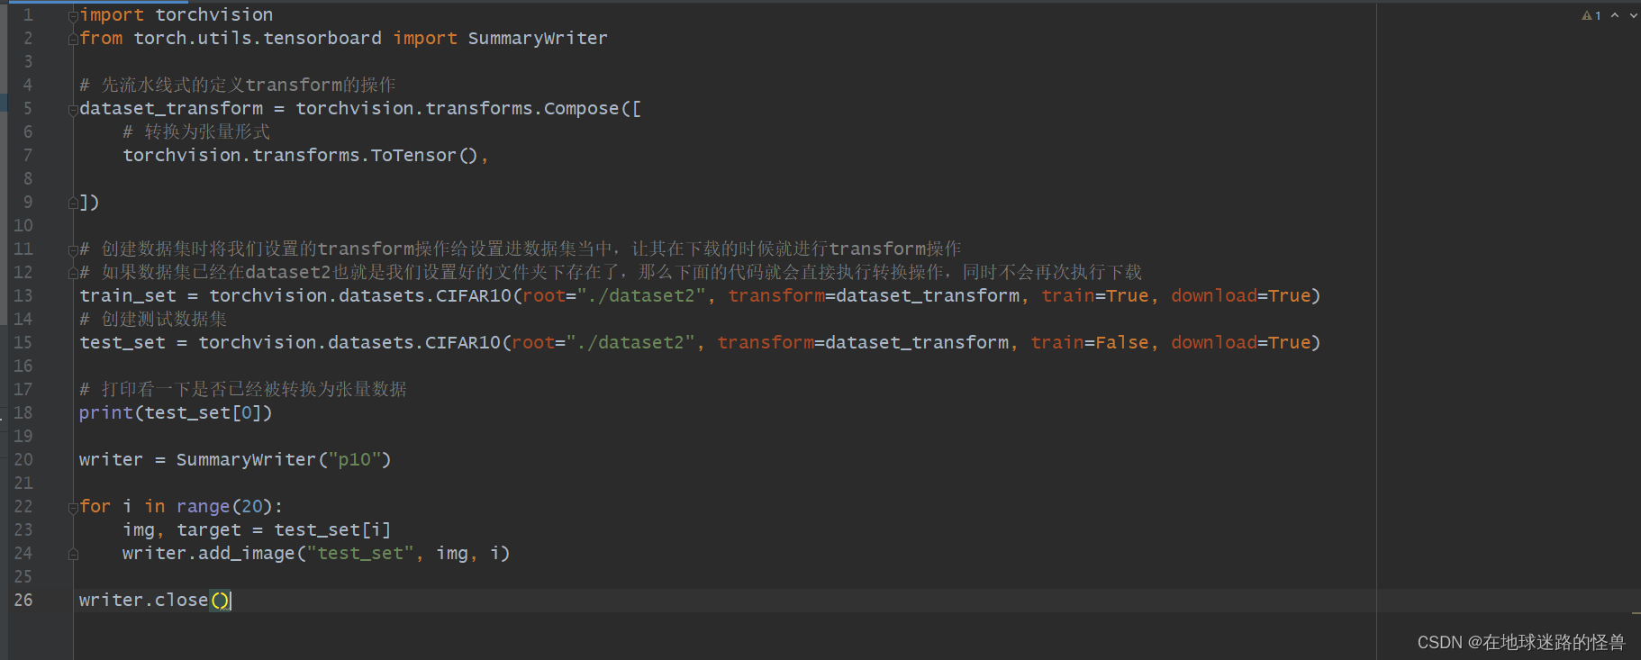Click 'train=True' argument on line 13
1641x660 pixels.
click(1095, 295)
